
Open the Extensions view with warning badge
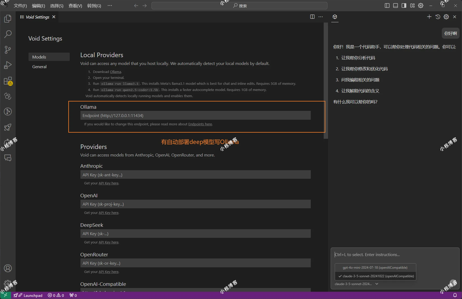(x=8, y=81)
